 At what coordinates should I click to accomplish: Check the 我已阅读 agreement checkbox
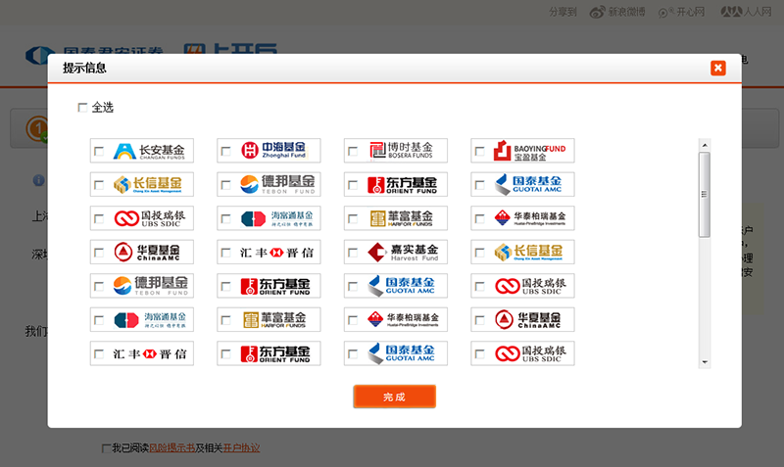point(106,448)
